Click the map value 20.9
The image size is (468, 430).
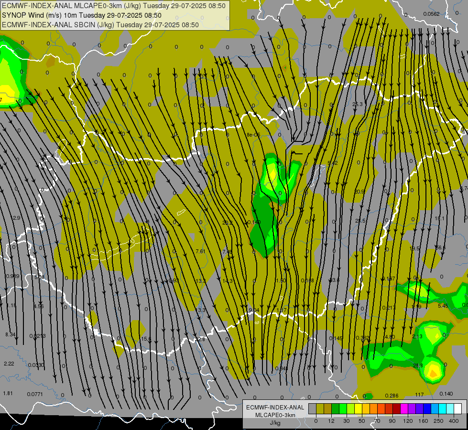point(359,192)
